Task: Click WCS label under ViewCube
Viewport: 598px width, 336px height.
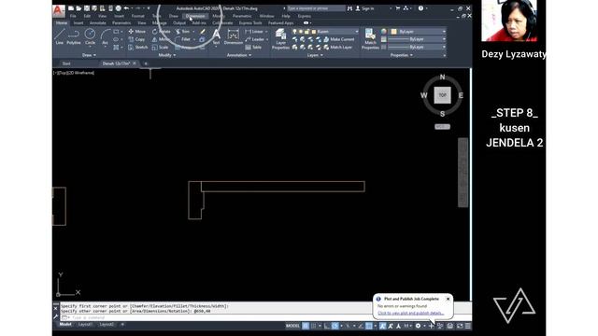Action: [x=442, y=127]
